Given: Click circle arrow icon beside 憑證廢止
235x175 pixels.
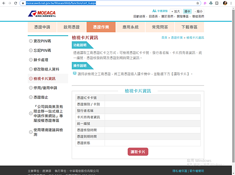Looking at the screenshot, I should [x=31, y=97].
